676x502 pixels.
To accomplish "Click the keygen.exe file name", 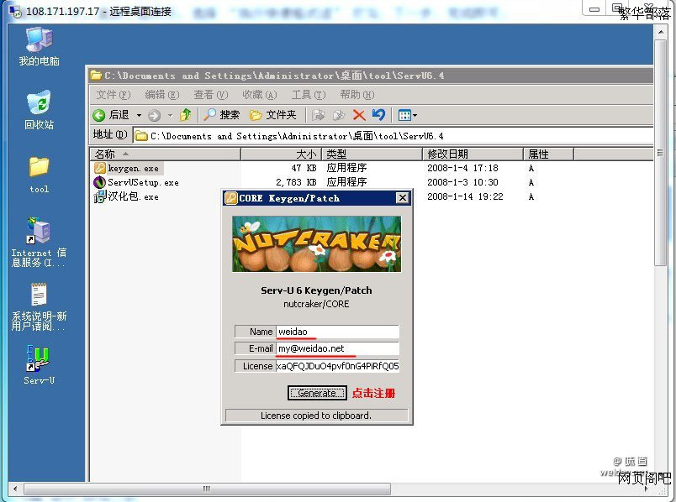I will [x=133, y=169].
